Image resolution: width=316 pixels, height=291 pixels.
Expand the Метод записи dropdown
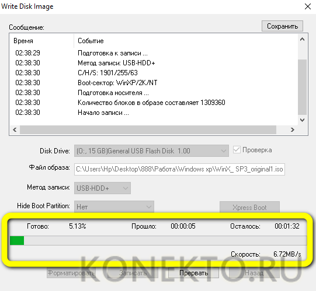click(102, 188)
